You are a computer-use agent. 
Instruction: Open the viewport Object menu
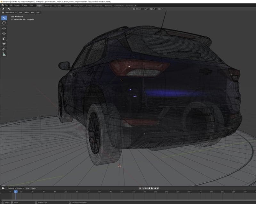[38, 12]
